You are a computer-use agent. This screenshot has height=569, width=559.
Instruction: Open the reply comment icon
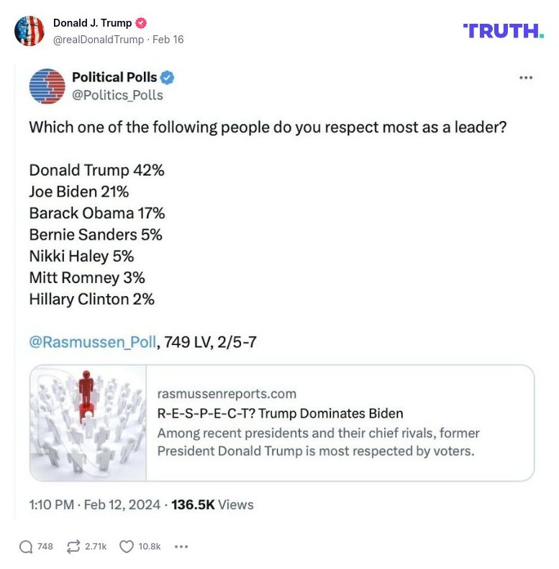[27, 547]
